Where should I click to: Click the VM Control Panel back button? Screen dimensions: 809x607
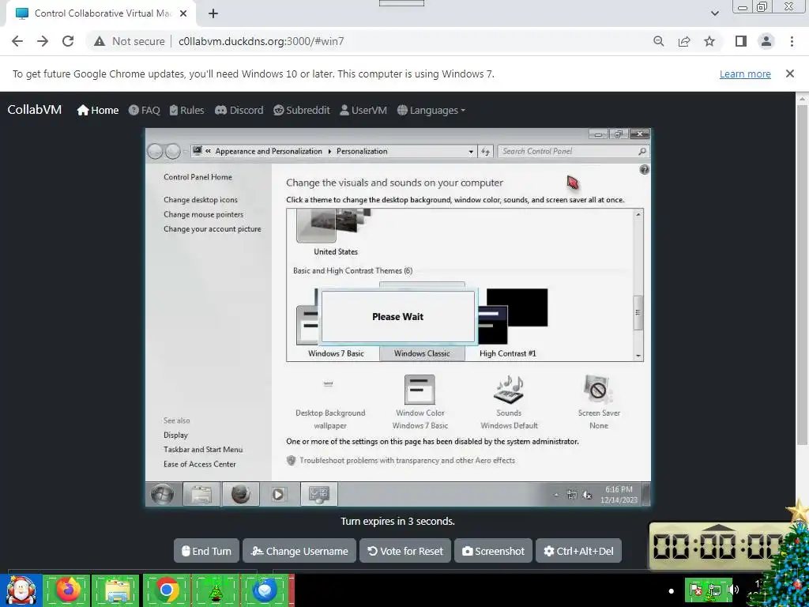click(x=156, y=151)
